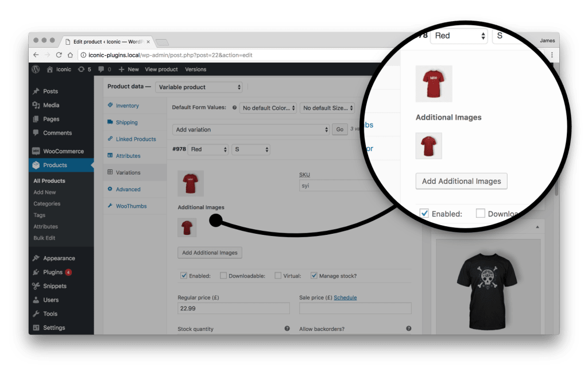Open WooCommerce menu in sidebar
The width and height of the screenshot is (588, 367).
point(63,151)
